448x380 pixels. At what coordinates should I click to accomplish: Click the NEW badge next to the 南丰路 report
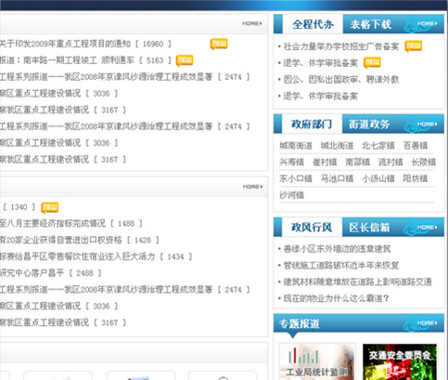185,60
